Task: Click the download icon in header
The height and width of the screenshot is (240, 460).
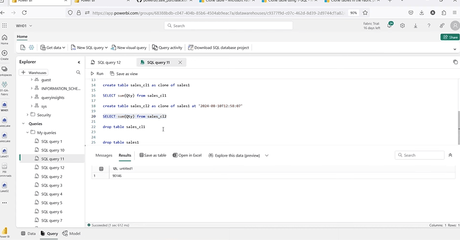Action: [415, 26]
